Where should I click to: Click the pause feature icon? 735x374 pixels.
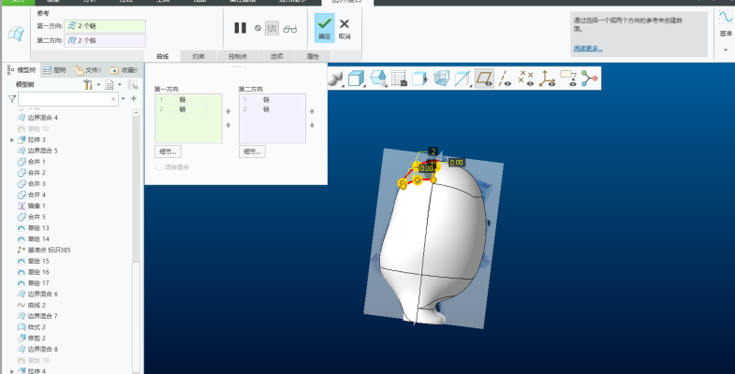click(240, 28)
